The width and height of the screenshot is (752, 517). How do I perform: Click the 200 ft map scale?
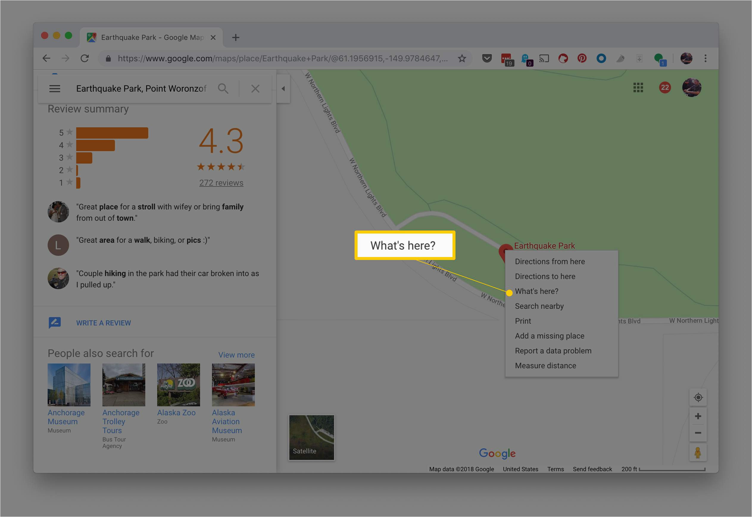pyautogui.click(x=663, y=469)
